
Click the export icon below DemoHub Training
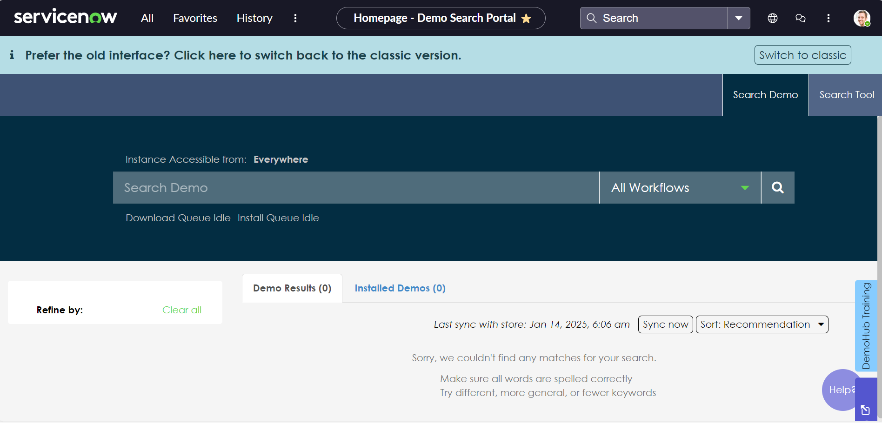[x=865, y=410]
